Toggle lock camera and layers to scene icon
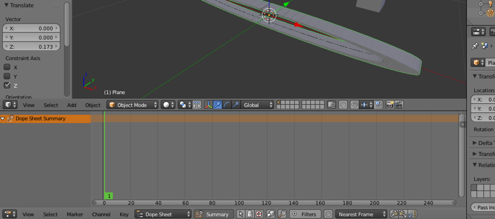 click(x=331, y=105)
